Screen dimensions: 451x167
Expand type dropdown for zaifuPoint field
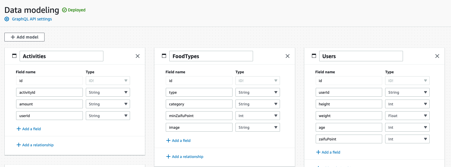[x=407, y=139]
